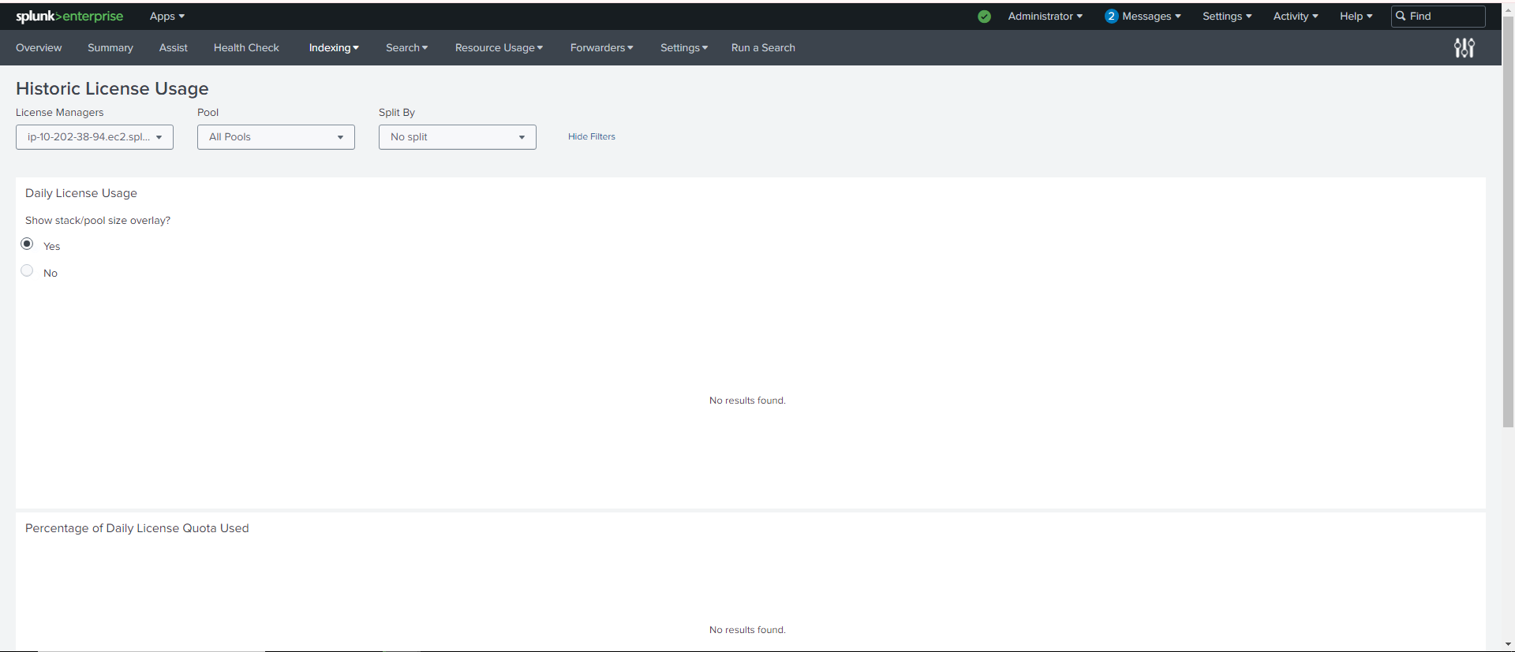This screenshot has width=1515, height=652.
Task: Click the scrollbar down arrow
Action: pos(1508,645)
